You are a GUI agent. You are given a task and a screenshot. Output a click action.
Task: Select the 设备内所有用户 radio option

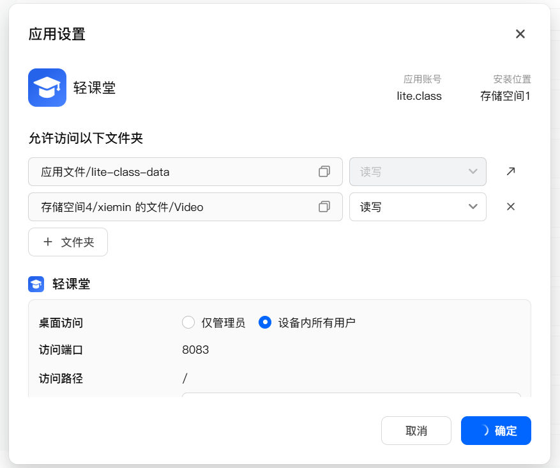point(265,323)
